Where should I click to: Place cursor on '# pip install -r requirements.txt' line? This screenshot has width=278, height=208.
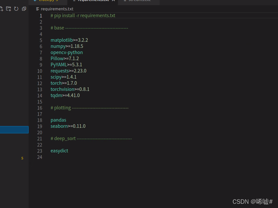click(x=83, y=16)
